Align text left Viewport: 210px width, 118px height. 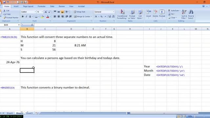pos(55,16)
